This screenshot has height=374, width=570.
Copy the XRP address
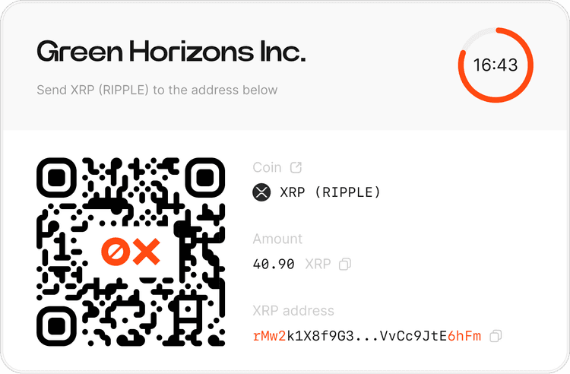point(496,336)
